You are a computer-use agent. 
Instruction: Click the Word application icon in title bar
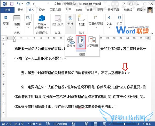(5, 4)
